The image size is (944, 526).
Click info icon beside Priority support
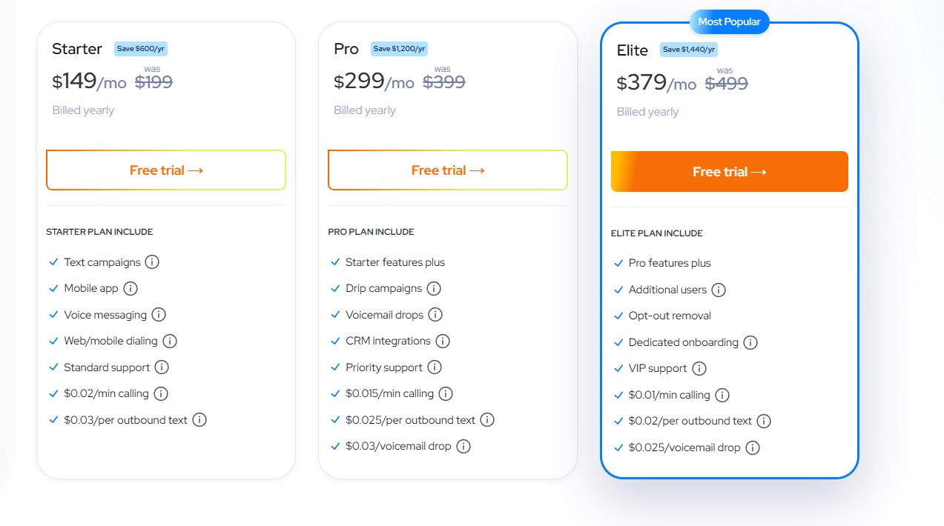[435, 367]
